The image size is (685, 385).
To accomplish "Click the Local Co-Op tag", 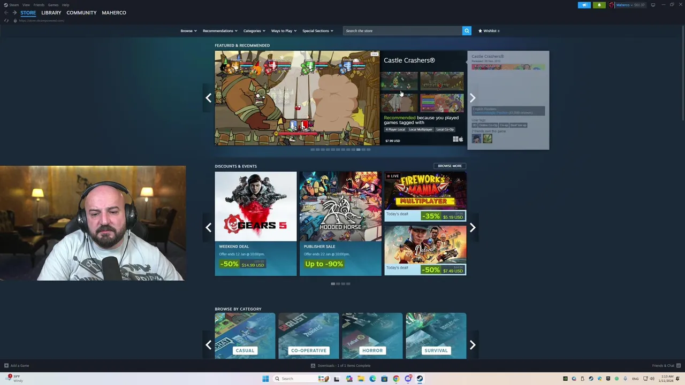I will (445, 129).
